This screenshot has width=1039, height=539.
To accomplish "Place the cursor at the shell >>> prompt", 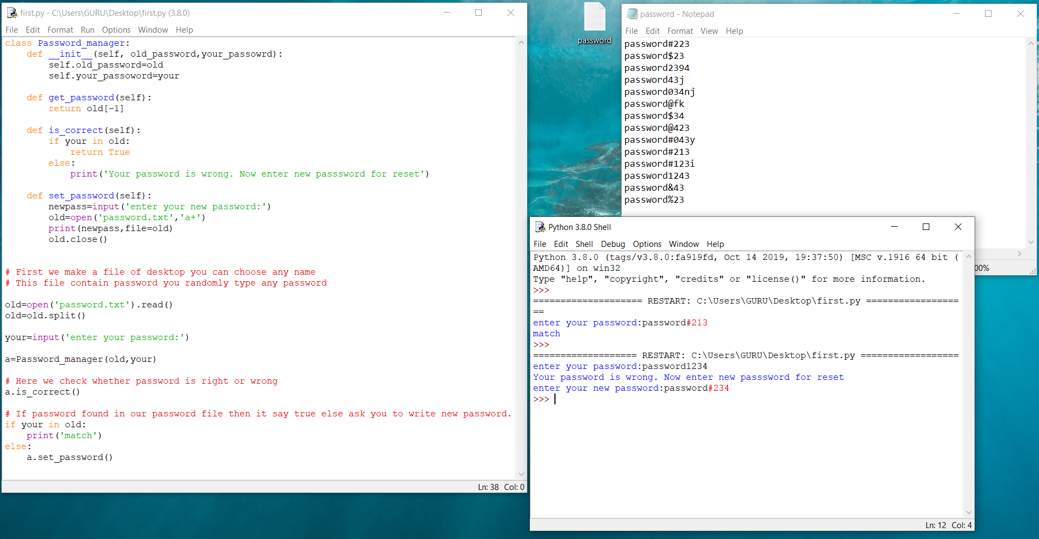I will click(555, 399).
